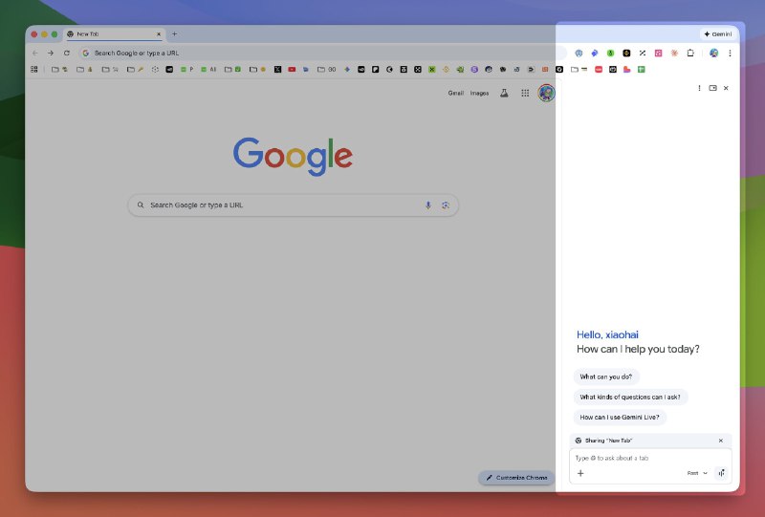Reload the page with the refresh icon
765x517 pixels.
click(66, 53)
